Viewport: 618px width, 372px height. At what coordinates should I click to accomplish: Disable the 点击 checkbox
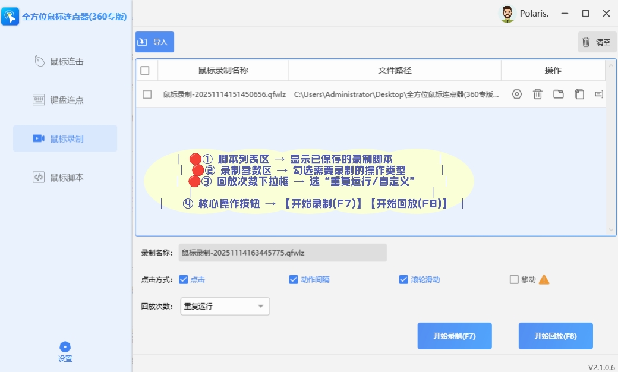pyautogui.click(x=184, y=279)
